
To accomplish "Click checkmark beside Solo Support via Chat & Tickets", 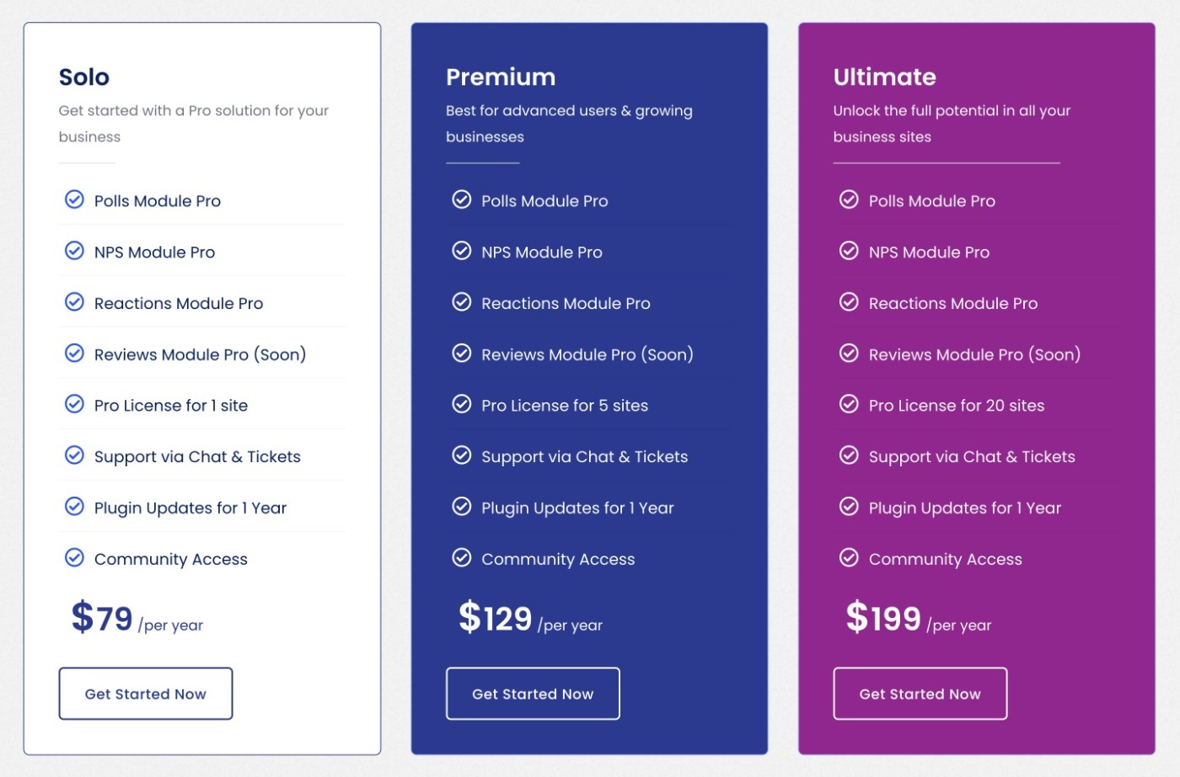I will coord(74,455).
